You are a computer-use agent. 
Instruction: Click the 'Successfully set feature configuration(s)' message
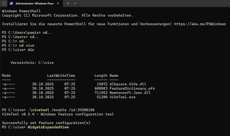click(46, 123)
